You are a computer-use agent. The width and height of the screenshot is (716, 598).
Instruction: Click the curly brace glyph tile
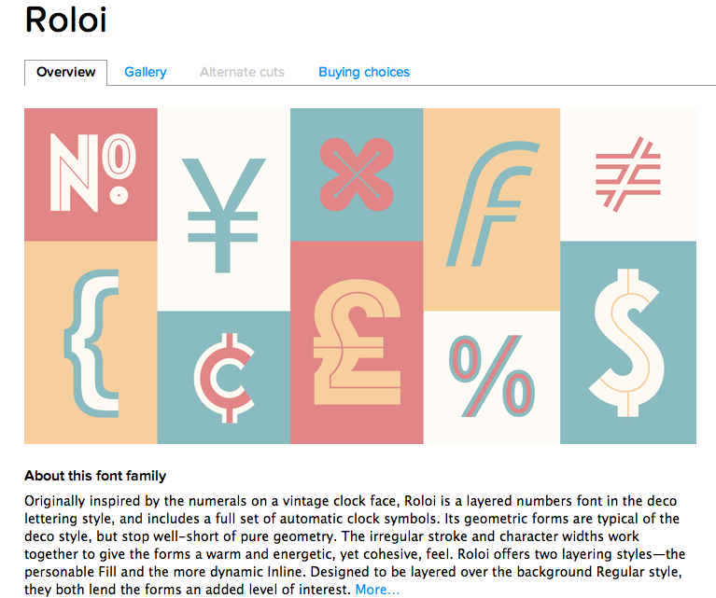pyautogui.click(x=91, y=342)
